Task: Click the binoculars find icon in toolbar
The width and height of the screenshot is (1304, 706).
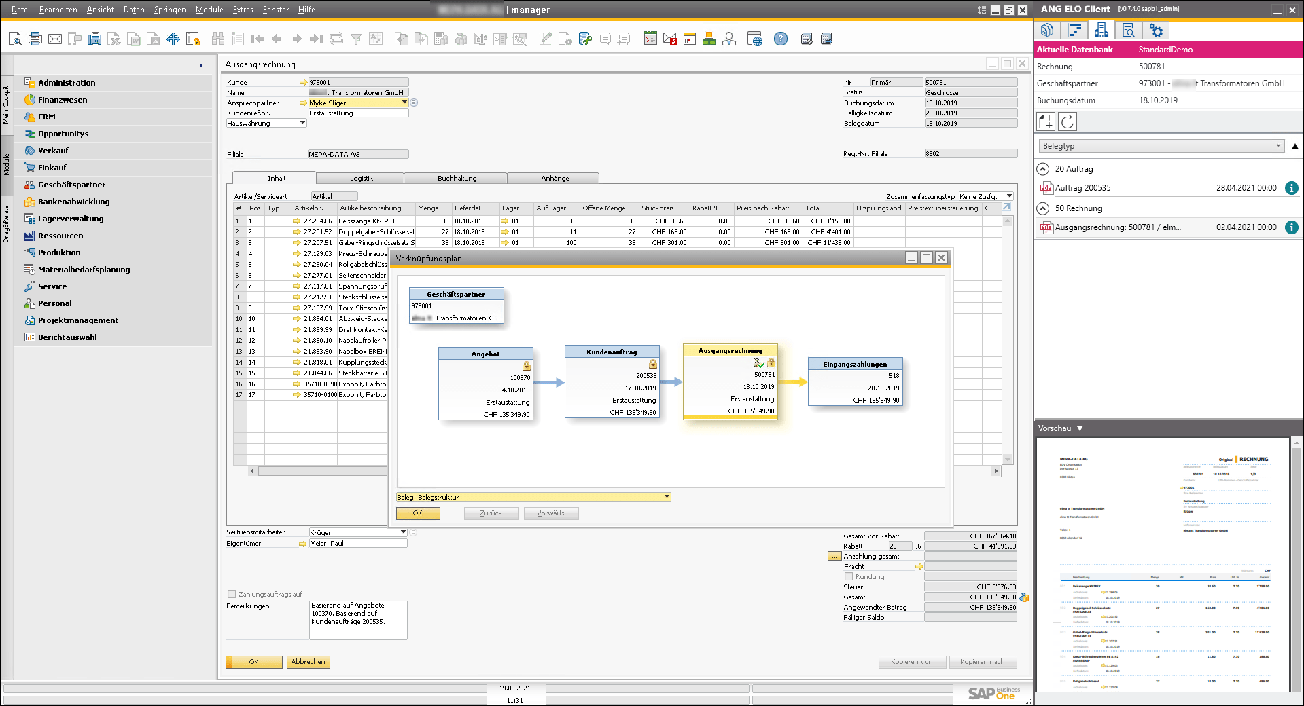Action: [217, 39]
